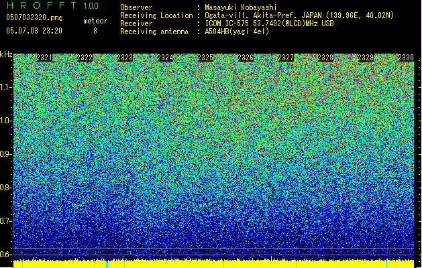The height and width of the screenshot is (268, 422).
Task: Click the Ogata-vill. Akita-Pref. JAPAN location text
Action: pos(299,15)
